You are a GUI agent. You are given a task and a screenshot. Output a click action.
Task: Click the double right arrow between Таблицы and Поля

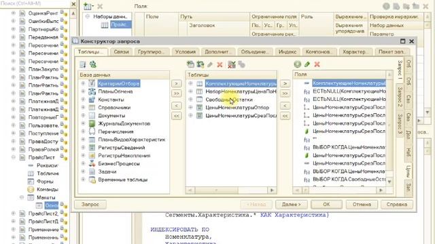tap(285, 94)
